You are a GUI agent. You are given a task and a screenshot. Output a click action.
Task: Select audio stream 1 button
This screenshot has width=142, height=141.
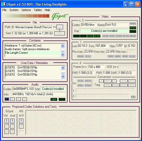7,99
